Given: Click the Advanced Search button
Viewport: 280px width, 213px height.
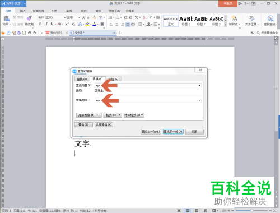Looking at the screenshot, I should coord(89,115).
